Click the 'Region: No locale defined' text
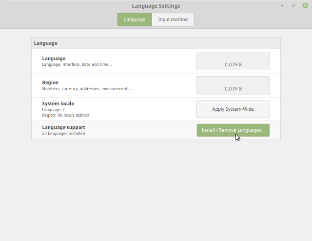This screenshot has height=241, width=312. 65,115
